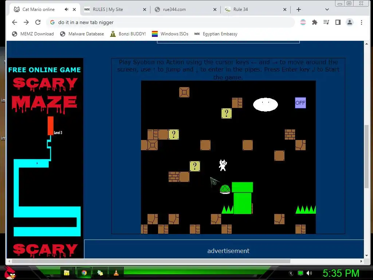373x280 pixels.
Task: Select the Cat Mario online tab
Action: pyautogui.click(x=38, y=9)
